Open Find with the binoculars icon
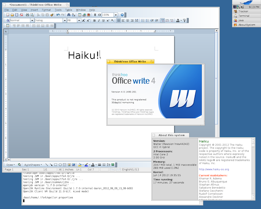The width and height of the screenshot is (261, 209). [x=69, y=15]
